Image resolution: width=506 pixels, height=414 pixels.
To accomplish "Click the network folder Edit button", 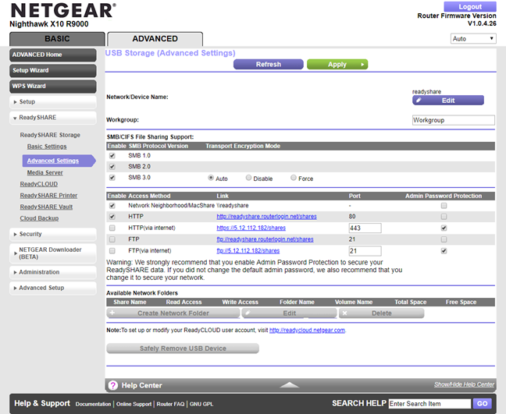I will coord(290,313).
